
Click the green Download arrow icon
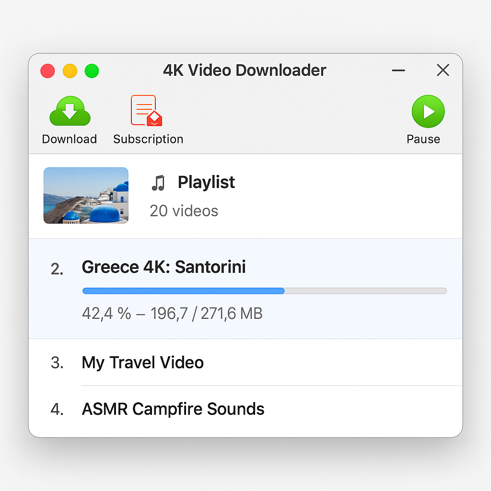(x=70, y=110)
